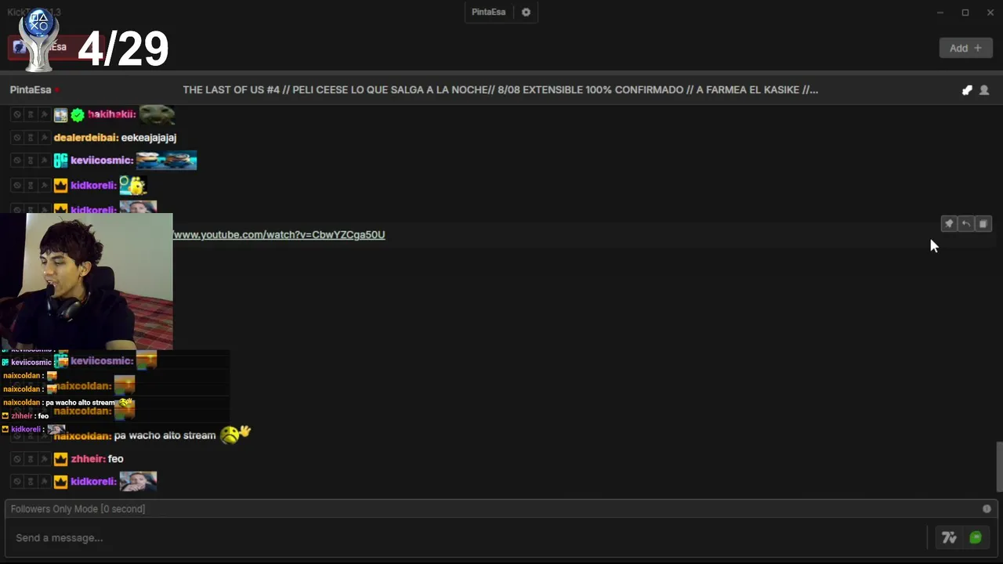Image resolution: width=1003 pixels, height=564 pixels.
Task: Click kidkoreli's yellow character emote
Action: [132, 186]
